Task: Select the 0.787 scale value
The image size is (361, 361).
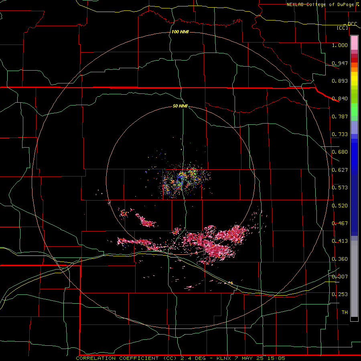Action: click(x=340, y=116)
